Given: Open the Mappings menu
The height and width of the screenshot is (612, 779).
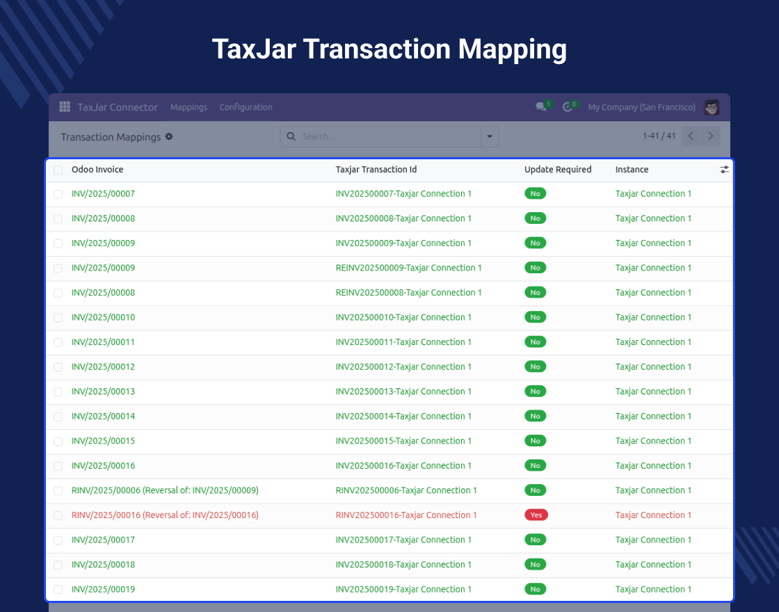Looking at the screenshot, I should click(x=188, y=107).
